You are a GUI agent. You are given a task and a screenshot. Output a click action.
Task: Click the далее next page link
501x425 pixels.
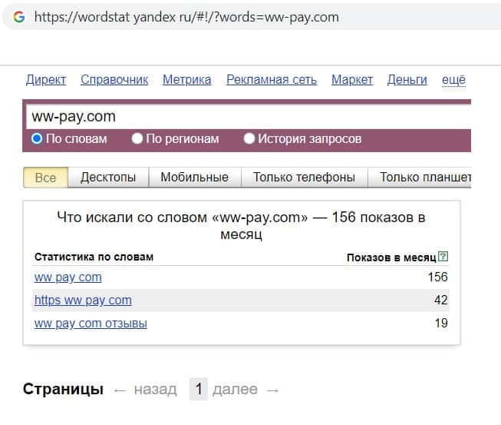tap(235, 390)
